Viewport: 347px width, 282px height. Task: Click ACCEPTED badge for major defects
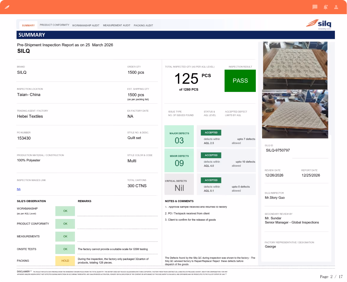click(211, 133)
